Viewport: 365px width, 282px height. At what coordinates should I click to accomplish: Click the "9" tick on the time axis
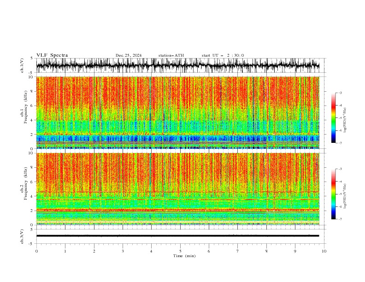[x=295, y=251]
